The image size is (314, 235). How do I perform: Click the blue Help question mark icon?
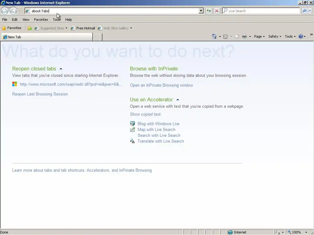click(x=301, y=36)
